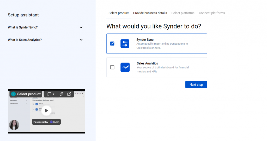Open Loom video in new tab icon
The width and height of the screenshot is (267, 141).
point(69,94)
